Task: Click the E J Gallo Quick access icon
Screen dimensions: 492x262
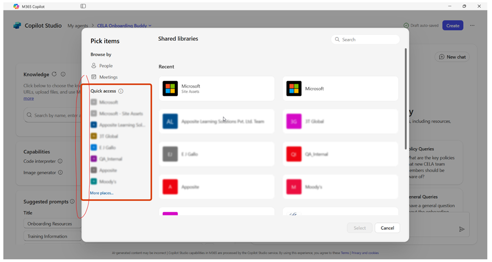Action: coord(94,147)
